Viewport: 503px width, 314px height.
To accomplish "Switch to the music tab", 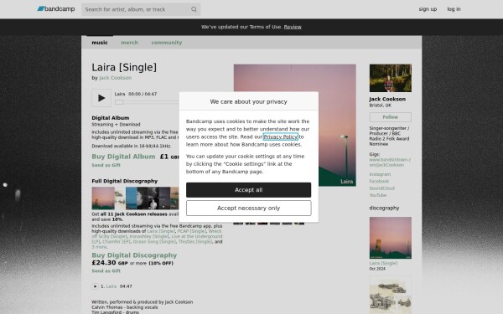I will pos(100,43).
